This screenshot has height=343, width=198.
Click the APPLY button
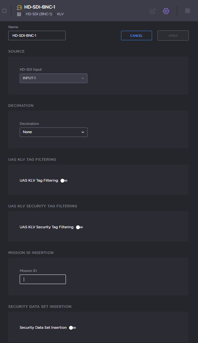point(173,36)
